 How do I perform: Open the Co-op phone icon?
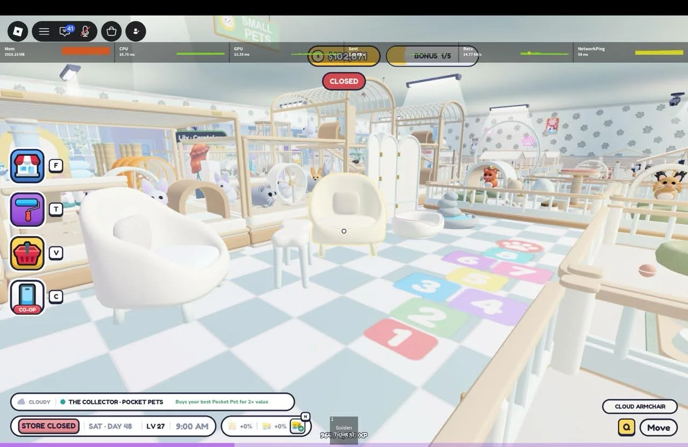[27, 297]
